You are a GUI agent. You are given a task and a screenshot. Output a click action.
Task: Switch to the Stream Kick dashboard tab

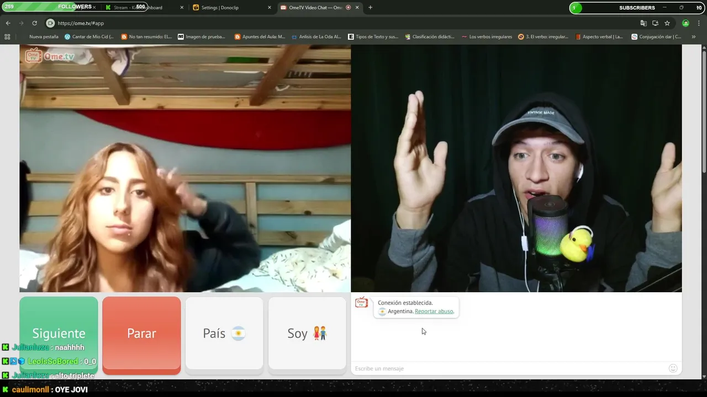[x=145, y=8]
